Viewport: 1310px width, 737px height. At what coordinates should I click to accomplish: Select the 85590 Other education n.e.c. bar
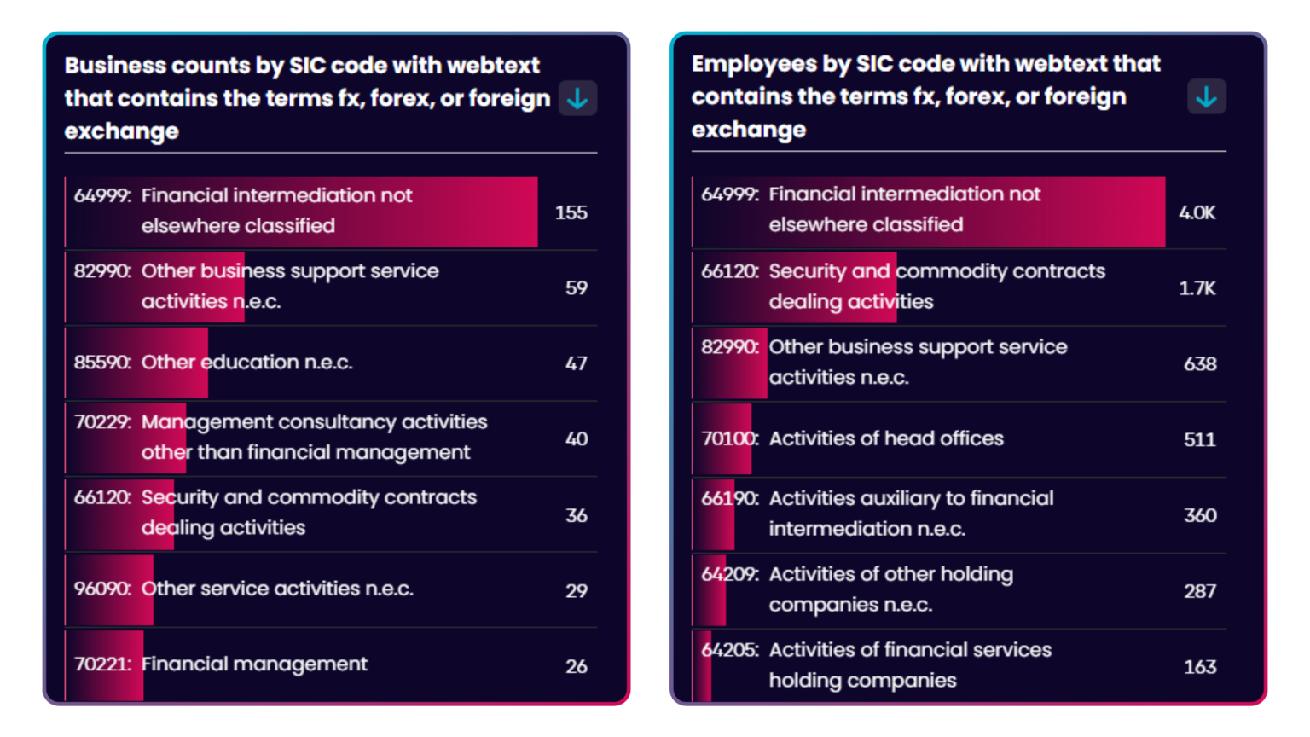click(331, 363)
